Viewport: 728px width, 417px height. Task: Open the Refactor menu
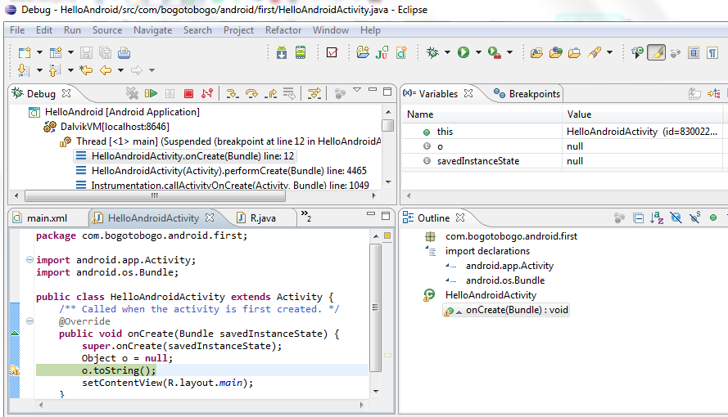tap(283, 30)
